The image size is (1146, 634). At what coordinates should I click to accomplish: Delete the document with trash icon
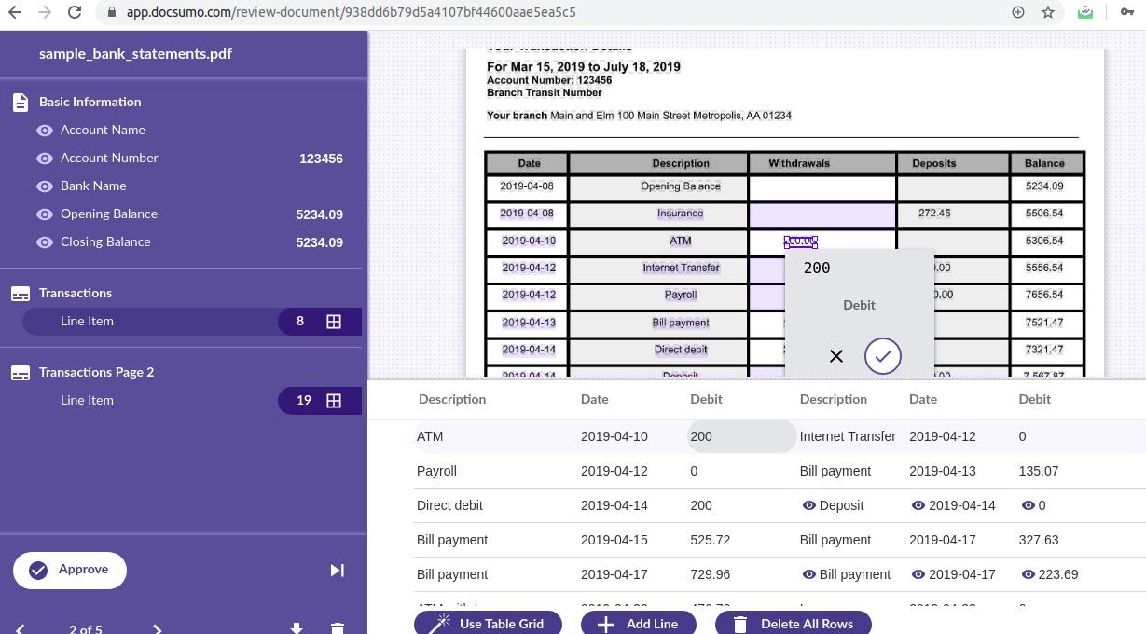338,628
